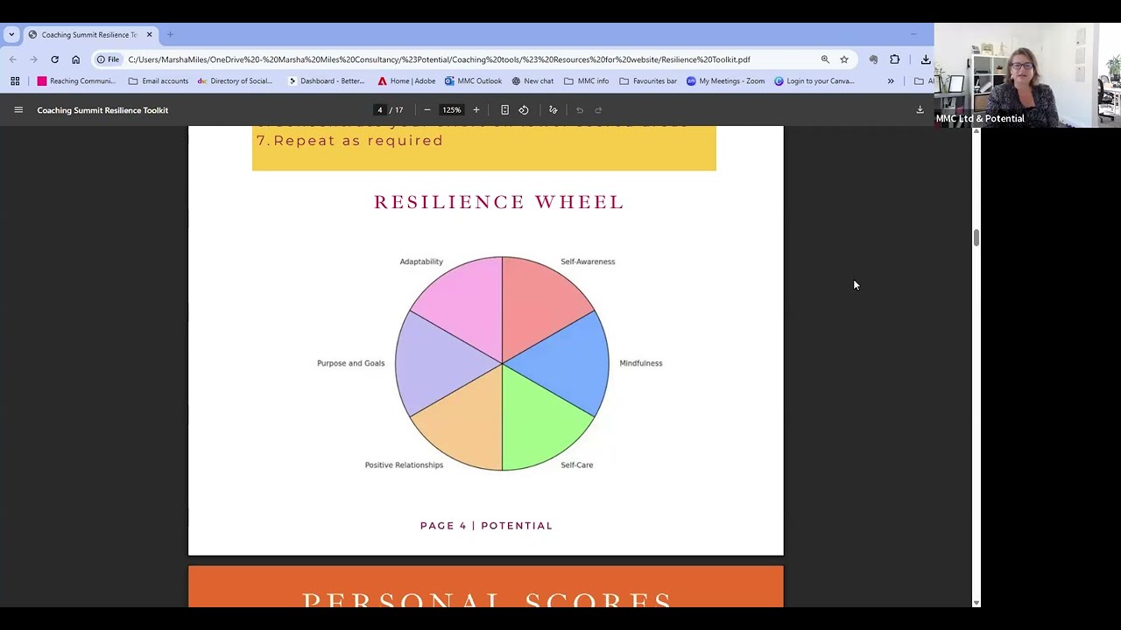
Task: Click the Mindfulness wheel label
Action: [641, 363]
